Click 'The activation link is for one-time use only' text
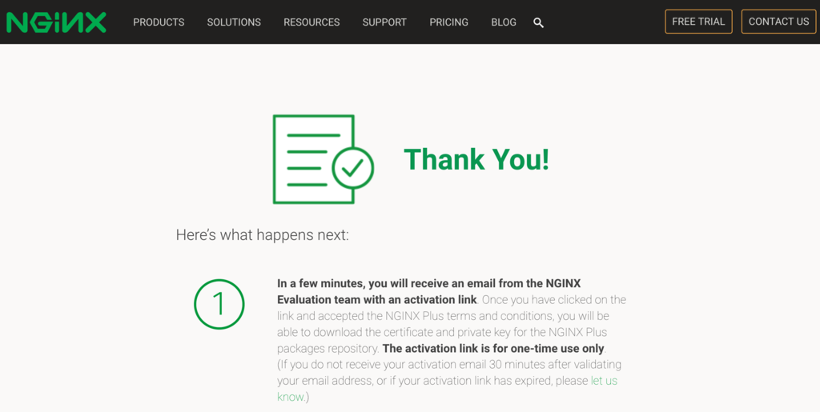 [493, 348]
